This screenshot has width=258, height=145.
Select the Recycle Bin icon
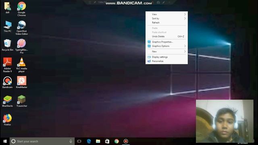[x=7, y=45]
